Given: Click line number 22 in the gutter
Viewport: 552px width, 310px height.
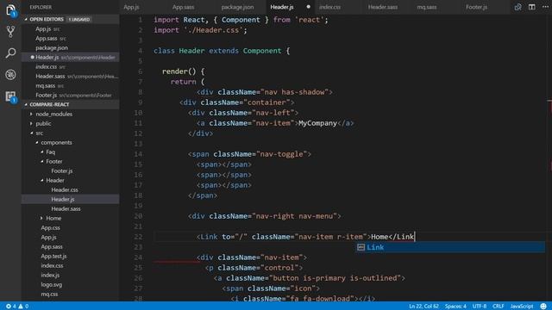Looking at the screenshot, I should click(x=138, y=237).
